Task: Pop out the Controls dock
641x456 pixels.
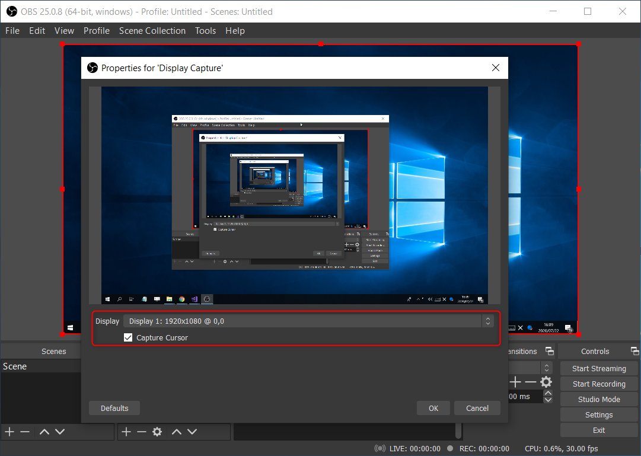Action: click(x=634, y=351)
